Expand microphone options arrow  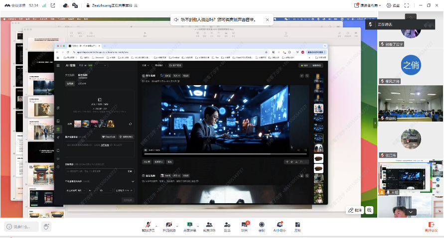[x=156, y=224]
